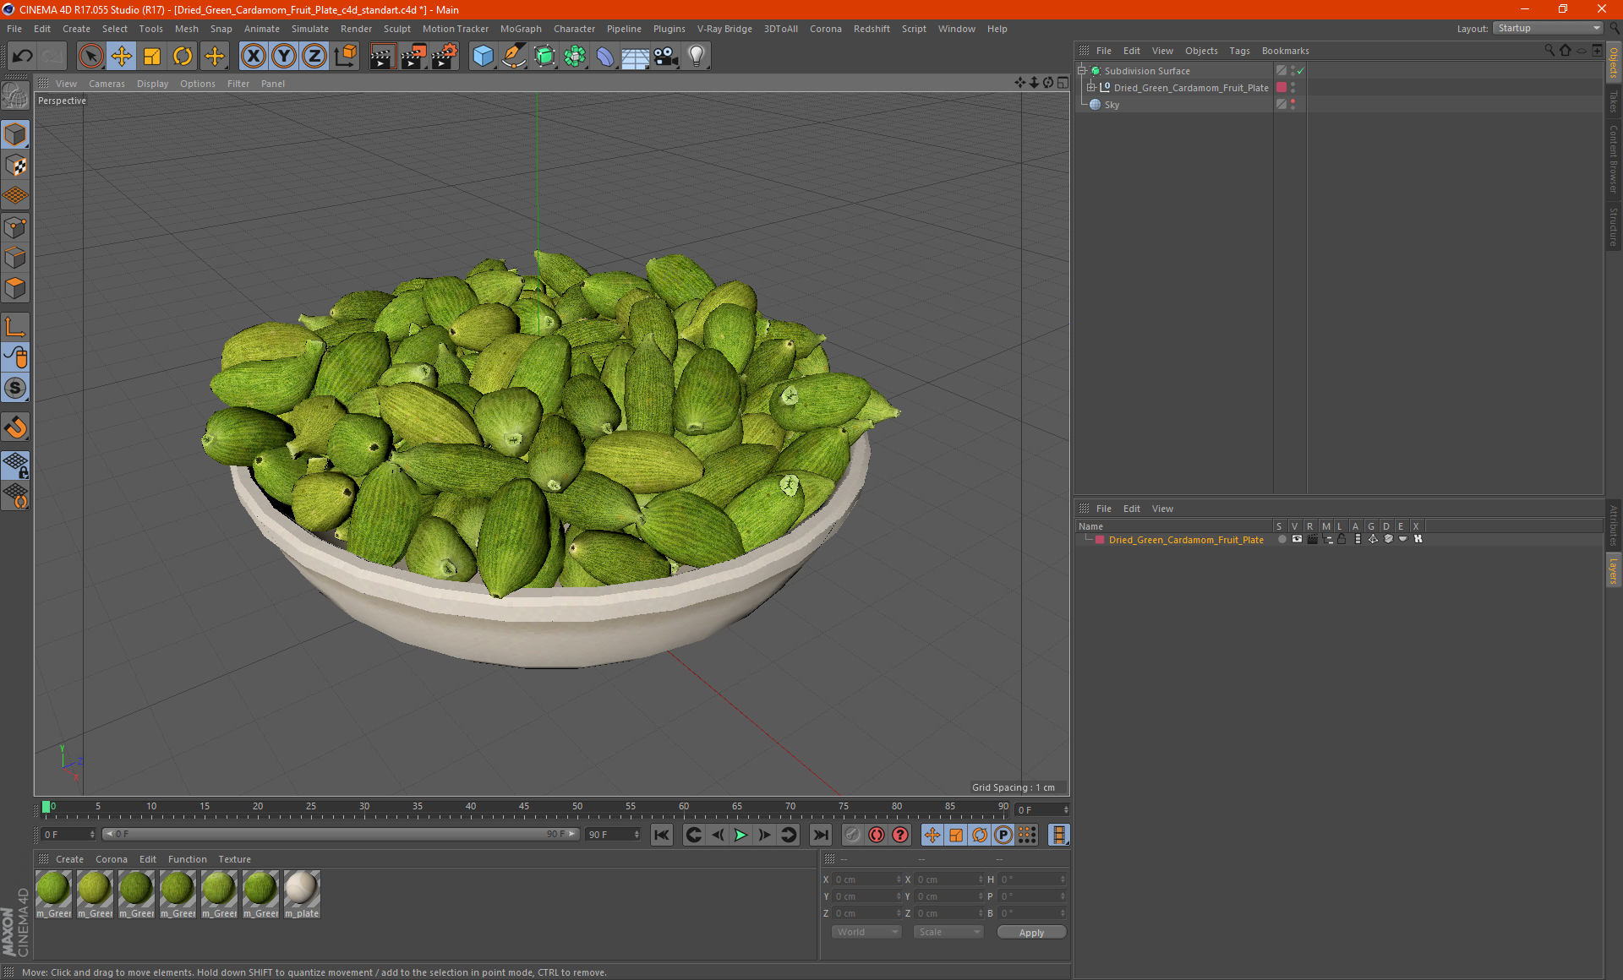The height and width of the screenshot is (980, 1623).
Task: Go to start of animation
Action: [x=661, y=835]
